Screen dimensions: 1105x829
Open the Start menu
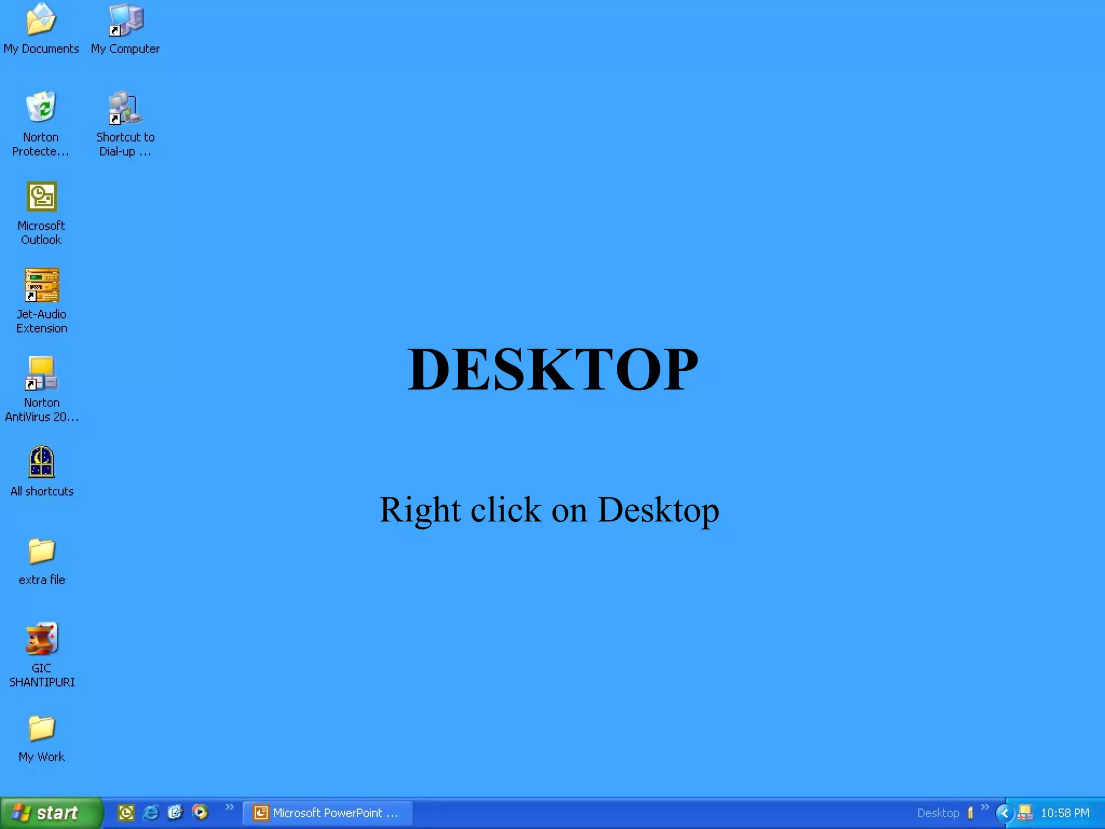click(x=51, y=813)
